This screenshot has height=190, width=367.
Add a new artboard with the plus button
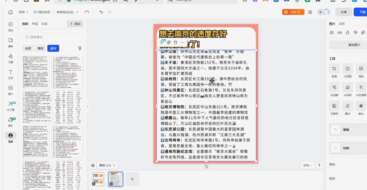pos(132,179)
